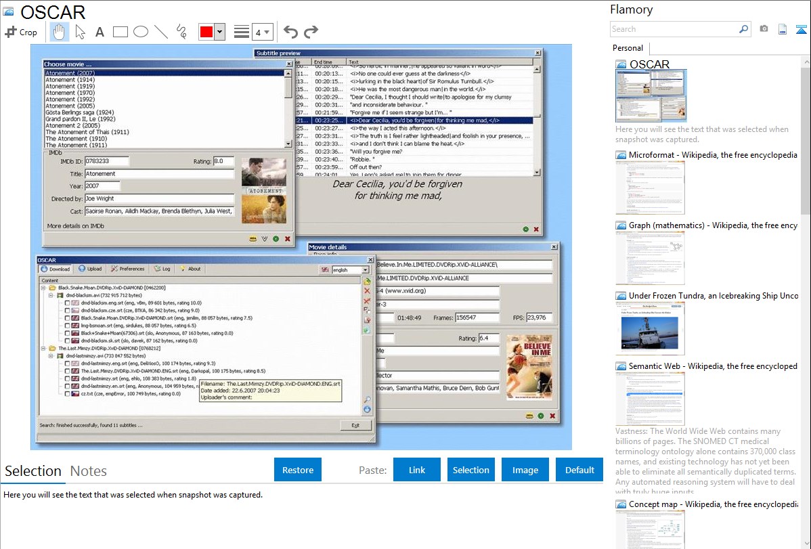Click the camera snapshot icon

[764, 29]
